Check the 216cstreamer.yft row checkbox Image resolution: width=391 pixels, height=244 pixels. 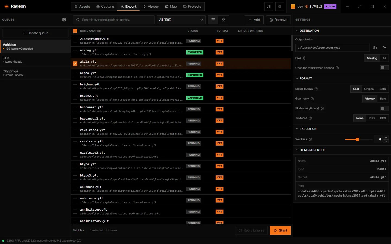tap(75, 41)
